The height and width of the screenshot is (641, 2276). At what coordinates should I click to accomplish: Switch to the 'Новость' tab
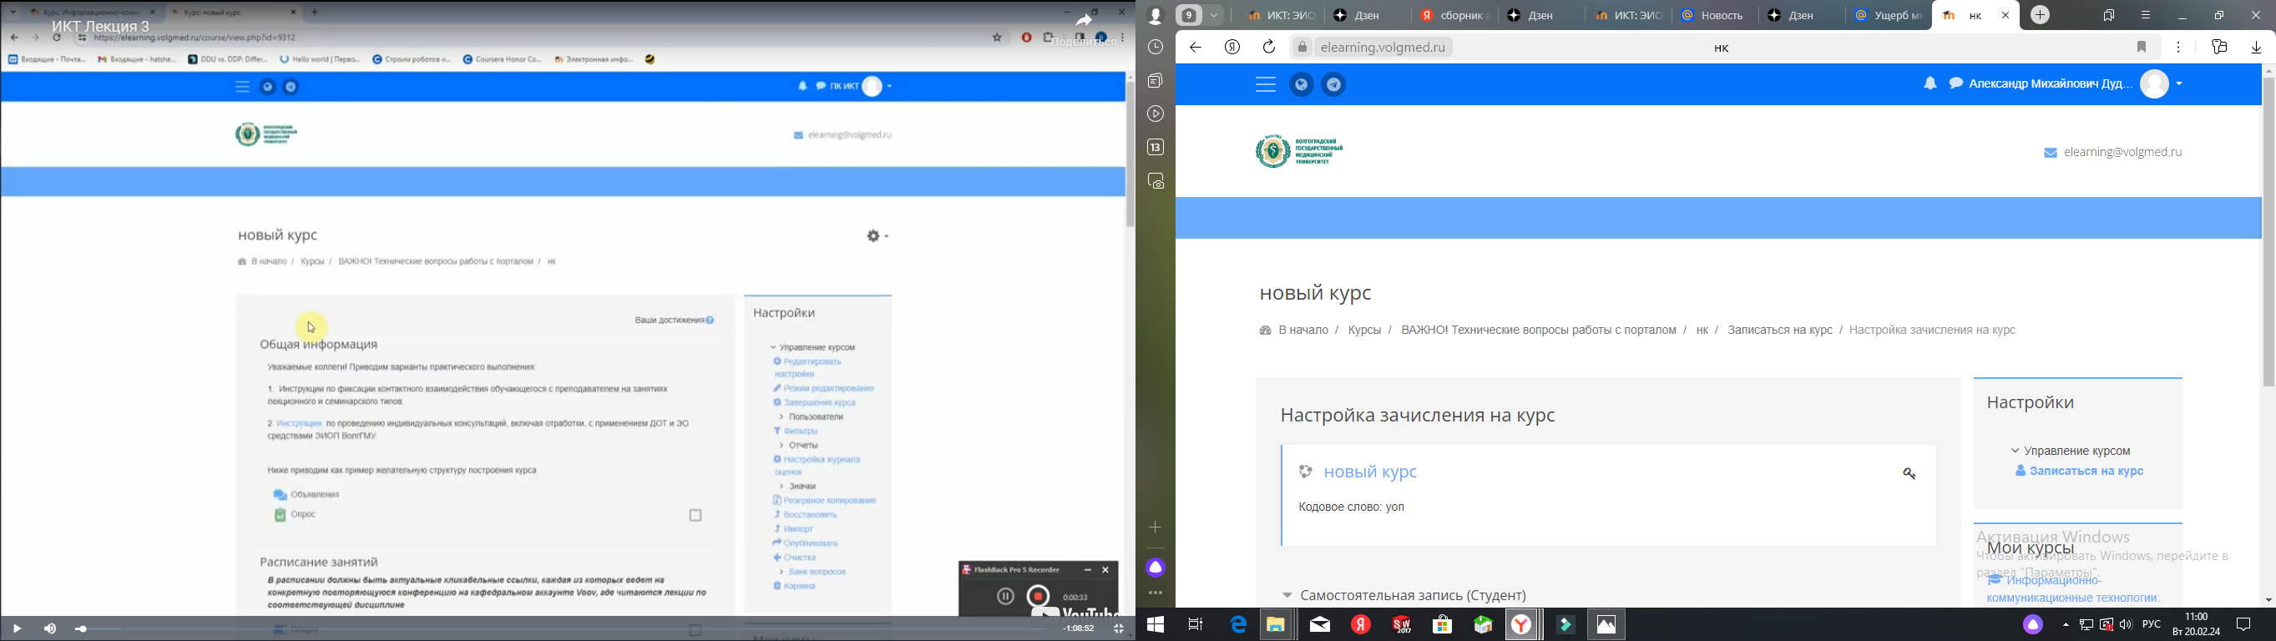(x=1714, y=16)
